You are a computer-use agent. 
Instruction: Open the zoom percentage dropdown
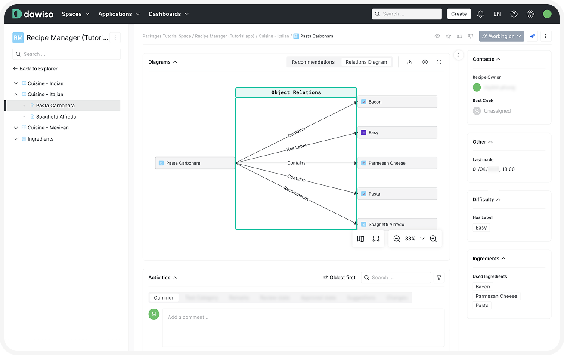[x=422, y=239]
